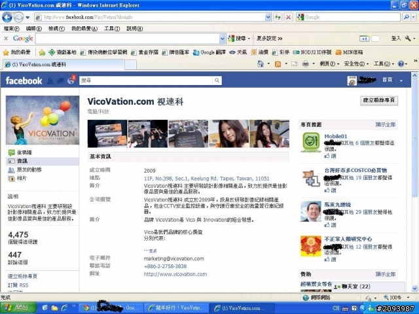Open the 編輯 (Edit) menu

tap(34, 28)
